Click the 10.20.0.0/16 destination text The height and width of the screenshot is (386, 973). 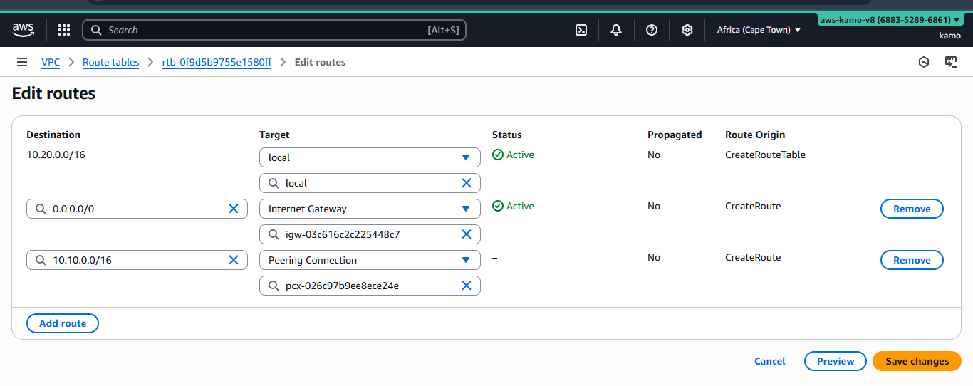[x=56, y=155]
